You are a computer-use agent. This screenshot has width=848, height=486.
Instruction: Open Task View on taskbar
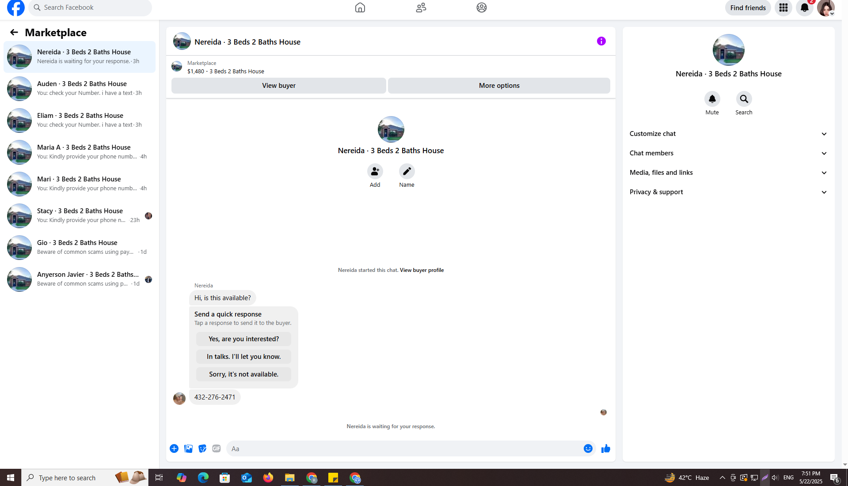tap(159, 478)
